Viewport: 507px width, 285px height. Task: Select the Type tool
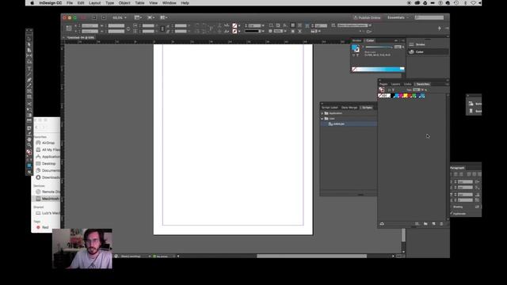point(29,69)
